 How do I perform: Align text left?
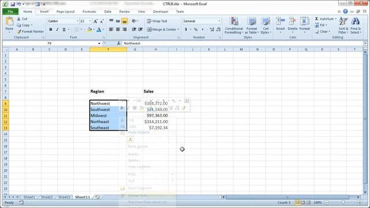tap(111, 29)
